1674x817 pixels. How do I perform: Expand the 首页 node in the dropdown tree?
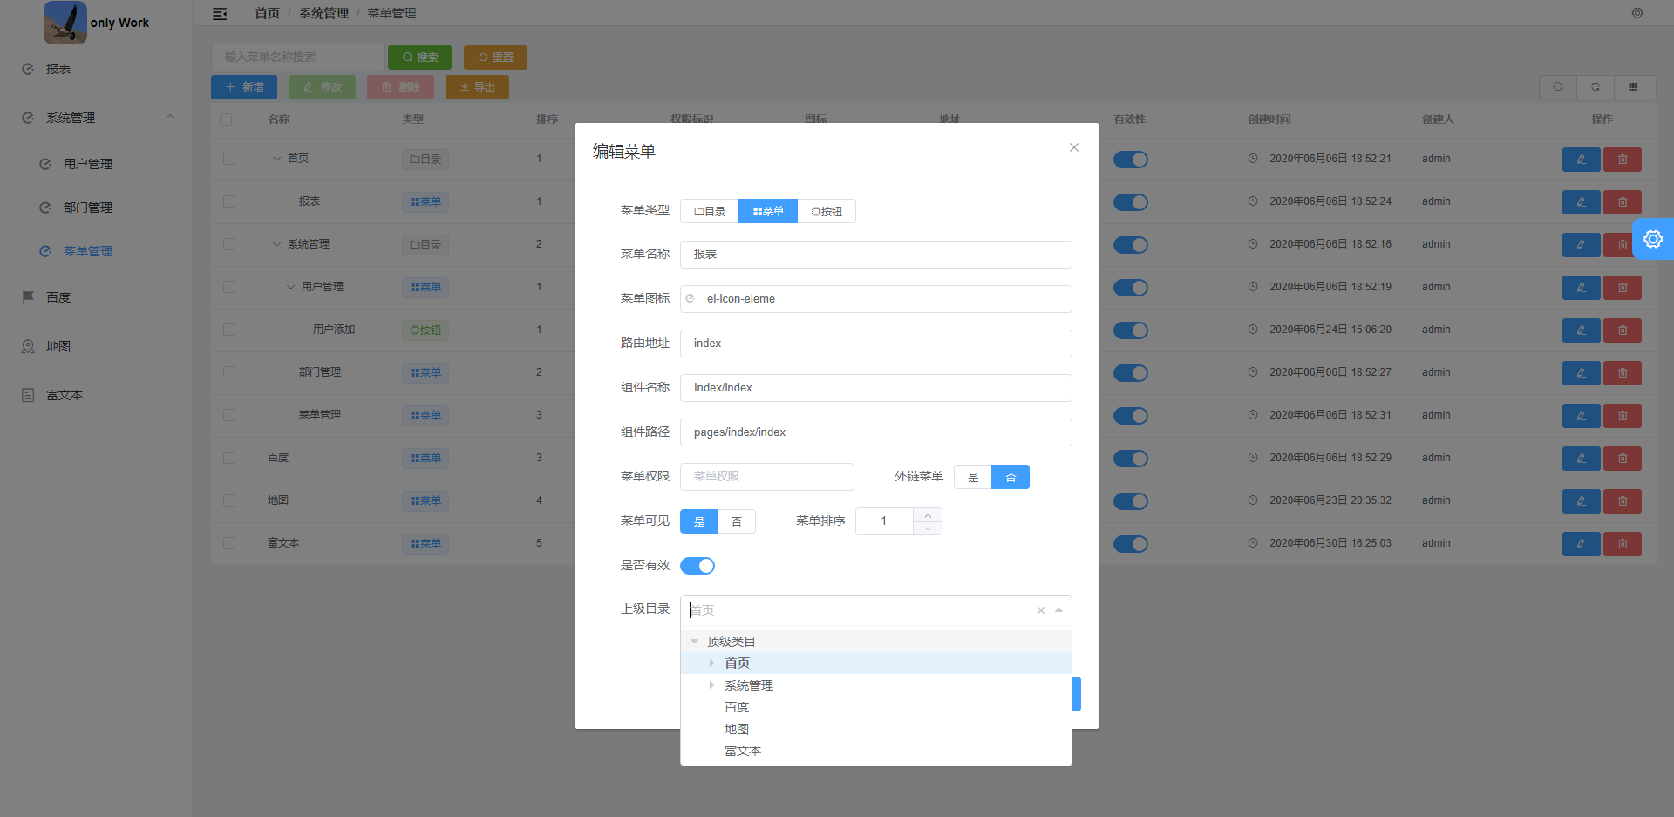coord(711,664)
